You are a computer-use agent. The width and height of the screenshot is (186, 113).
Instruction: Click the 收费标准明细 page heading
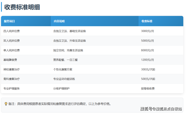point(22,7)
